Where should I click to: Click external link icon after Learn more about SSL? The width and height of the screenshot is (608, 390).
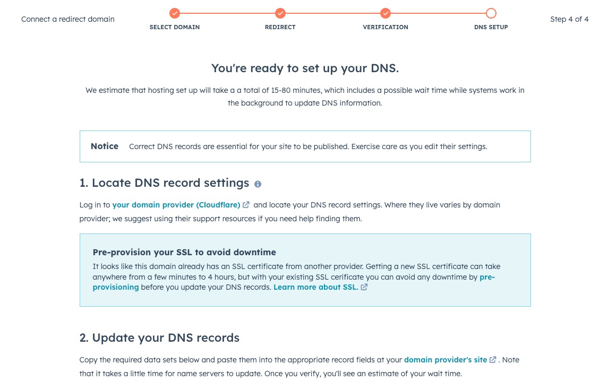point(364,287)
